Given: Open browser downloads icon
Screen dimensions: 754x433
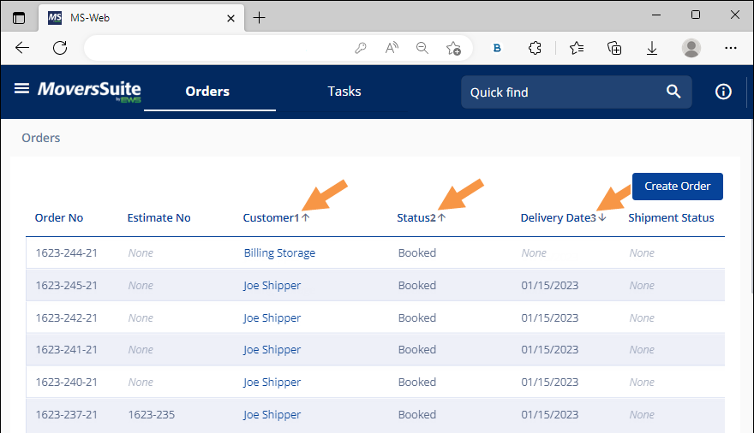Looking at the screenshot, I should (651, 48).
